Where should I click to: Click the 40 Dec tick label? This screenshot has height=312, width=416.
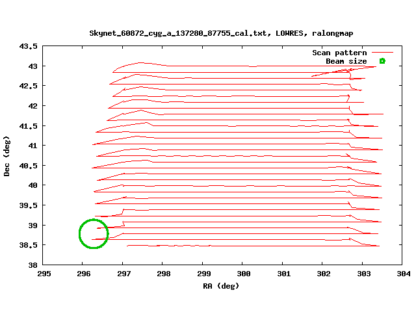click(x=33, y=185)
